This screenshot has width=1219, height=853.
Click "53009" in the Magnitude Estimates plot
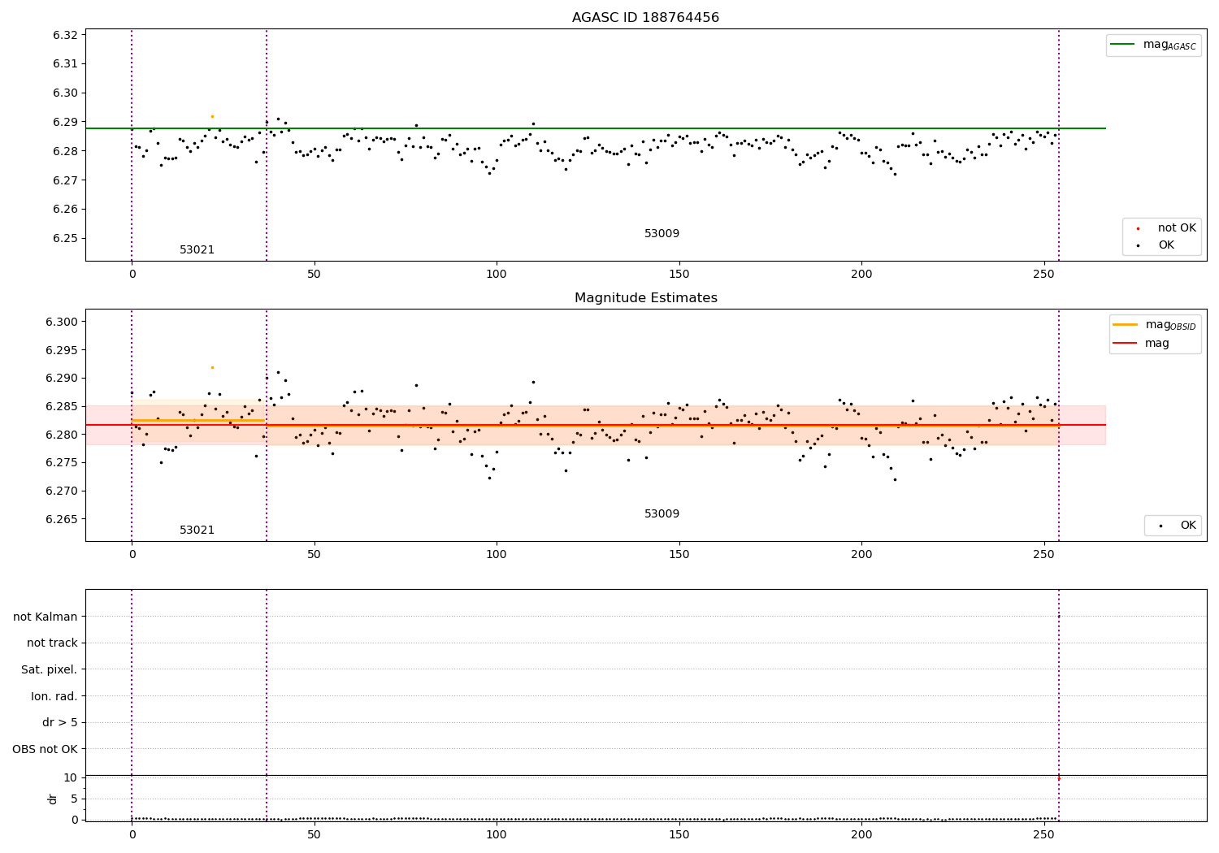[662, 514]
